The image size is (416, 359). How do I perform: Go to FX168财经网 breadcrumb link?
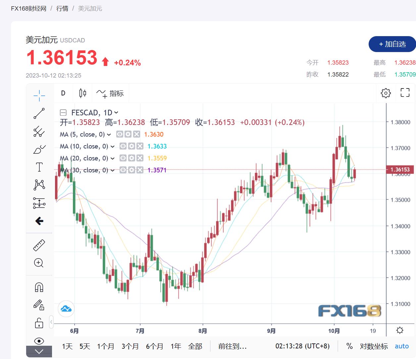[28, 8]
